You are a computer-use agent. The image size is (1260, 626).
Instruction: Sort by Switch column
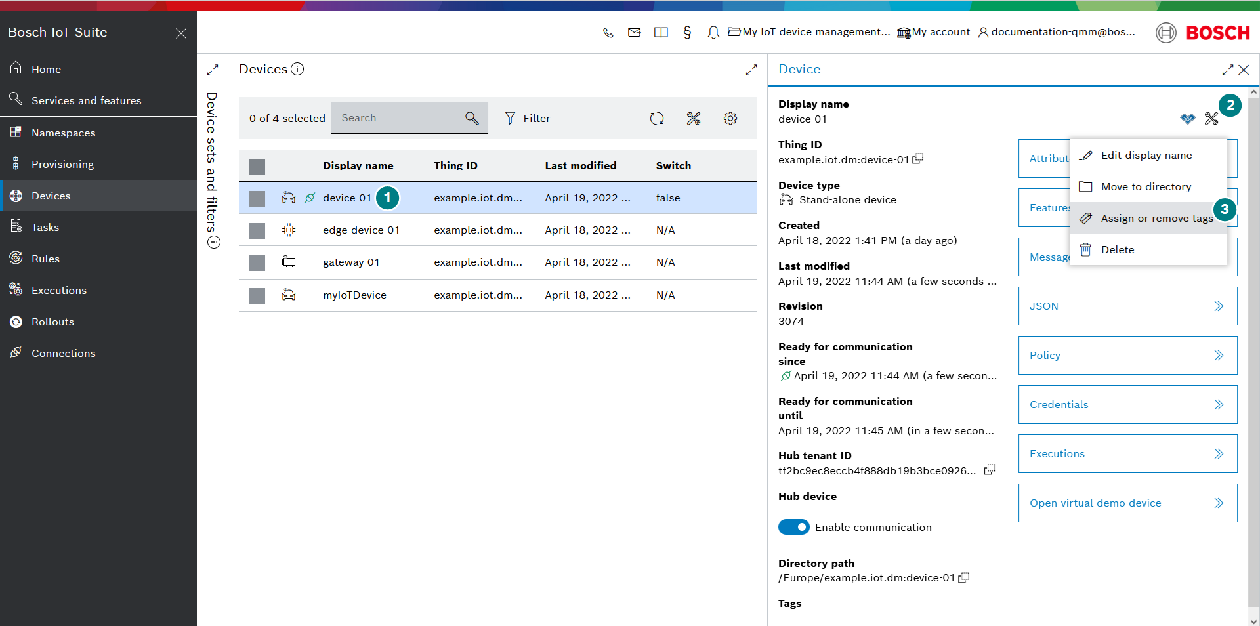point(673,165)
